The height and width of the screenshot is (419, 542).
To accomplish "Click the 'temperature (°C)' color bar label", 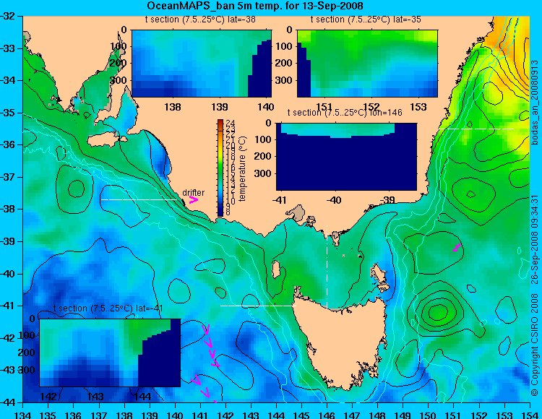I will click(x=242, y=168).
